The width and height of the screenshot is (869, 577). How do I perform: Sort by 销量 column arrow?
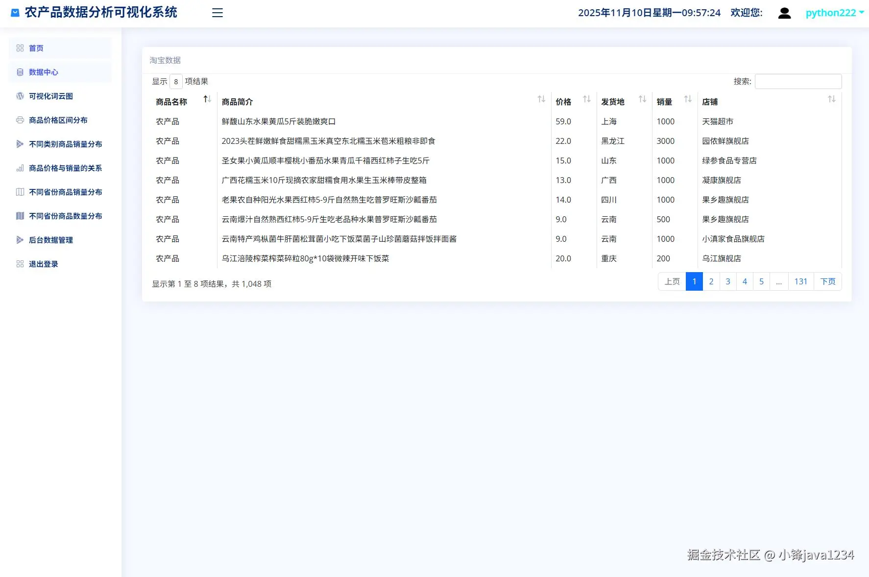[x=688, y=99]
